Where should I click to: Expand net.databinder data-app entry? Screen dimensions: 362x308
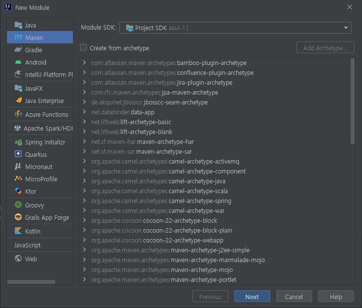click(84, 112)
